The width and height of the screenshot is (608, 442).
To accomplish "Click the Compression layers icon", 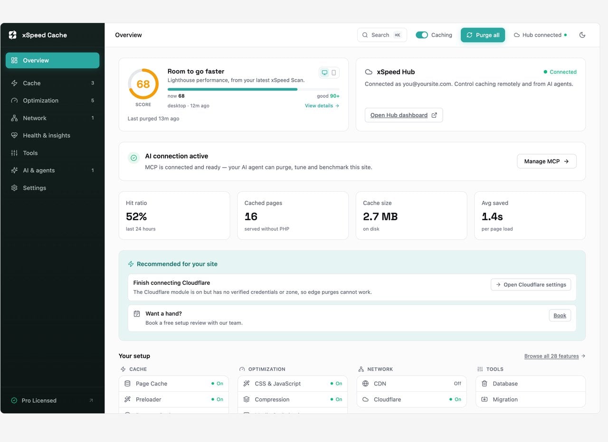I will pyautogui.click(x=246, y=399).
